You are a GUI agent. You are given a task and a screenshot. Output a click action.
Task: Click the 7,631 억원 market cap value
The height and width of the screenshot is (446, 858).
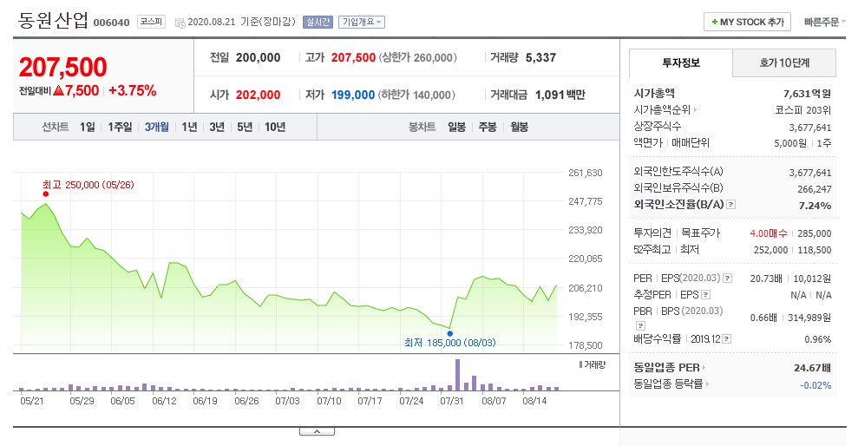point(807,94)
